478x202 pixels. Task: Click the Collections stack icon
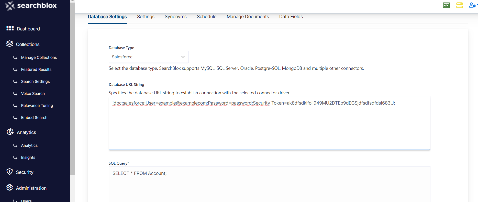(10, 44)
